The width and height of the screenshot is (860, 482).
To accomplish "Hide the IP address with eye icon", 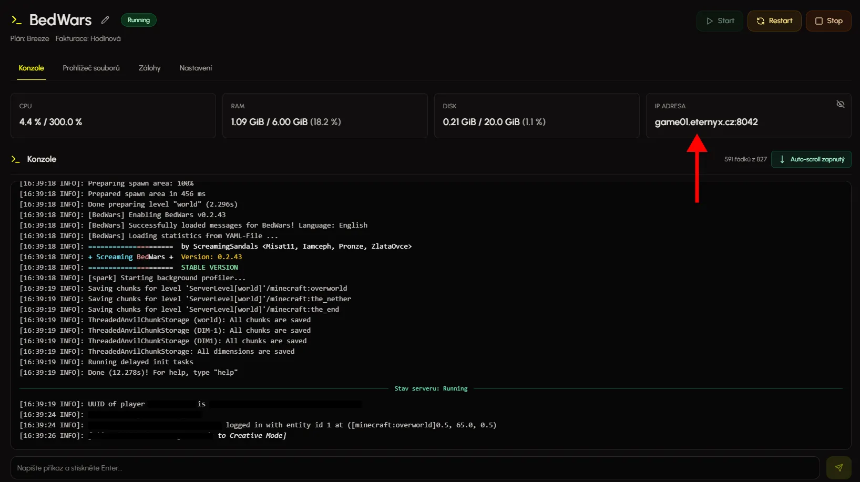I will click(x=840, y=104).
